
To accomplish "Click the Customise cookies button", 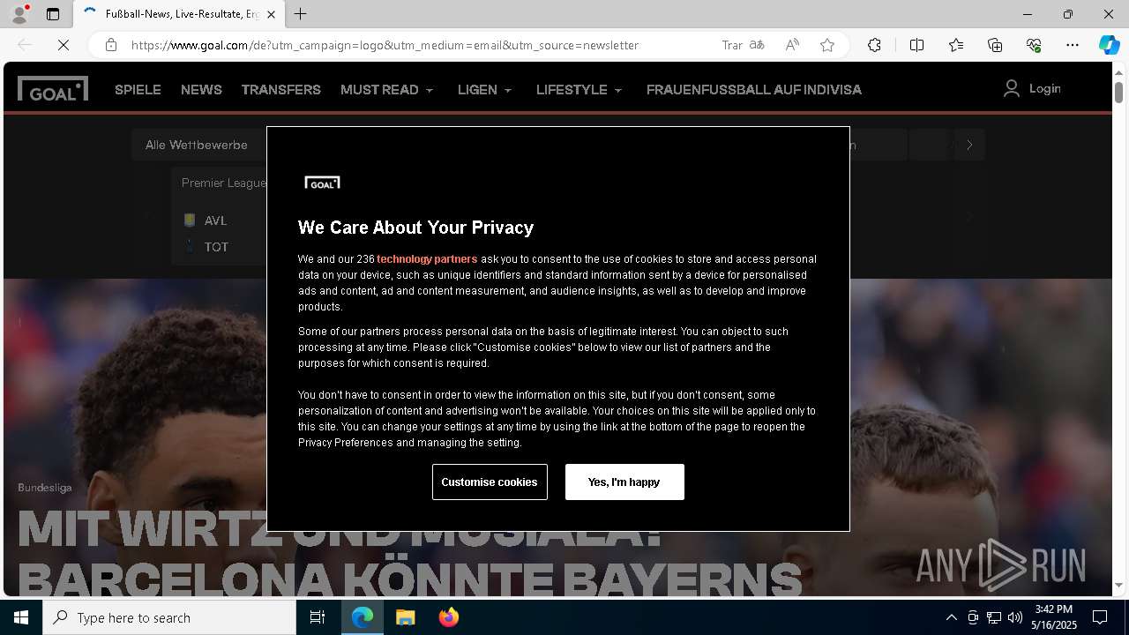I will tap(490, 482).
